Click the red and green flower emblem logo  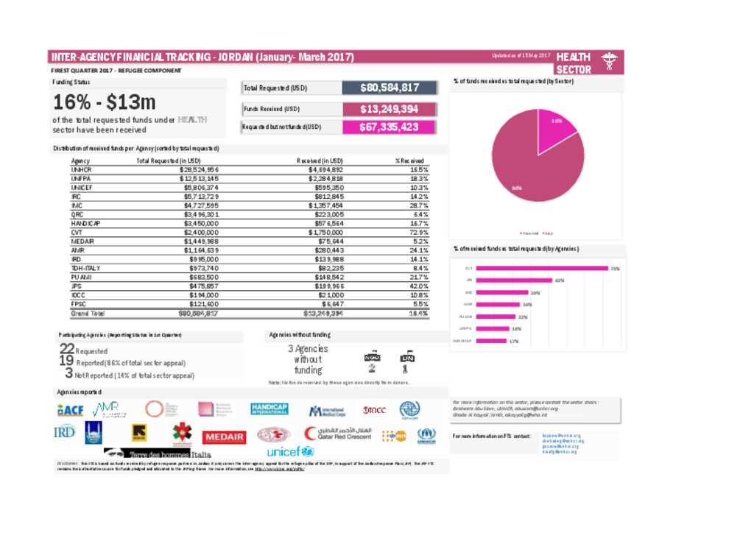pyautogui.click(x=183, y=433)
